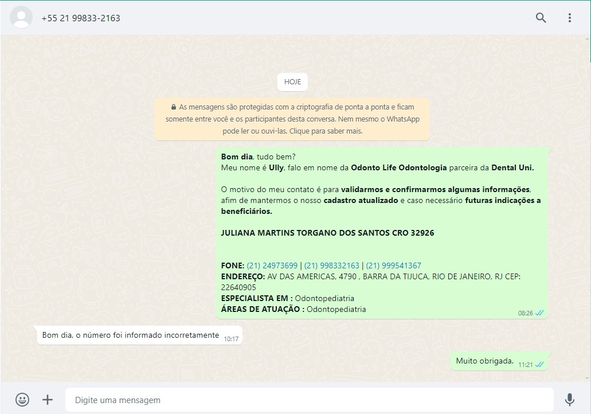591x414 pixels.
Task: Click the message input field
Action: point(309,400)
